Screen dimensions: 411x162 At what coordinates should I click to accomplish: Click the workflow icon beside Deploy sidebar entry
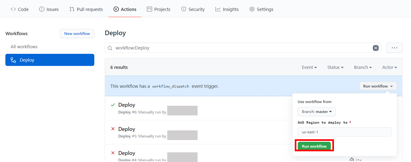click(x=13, y=60)
